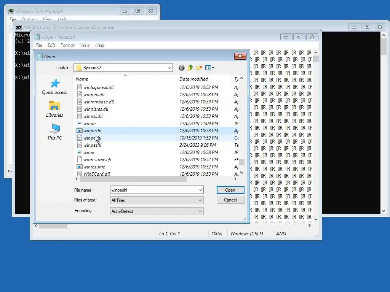Close the Open dialog with red X
The width and height of the screenshot is (390, 292).
tap(240, 56)
